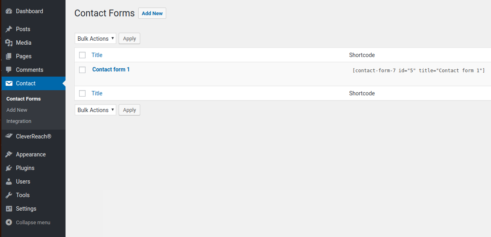
Task: Collapse the sidebar menu
Action: pos(28,222)
